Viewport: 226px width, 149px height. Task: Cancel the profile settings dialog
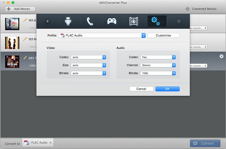(141, 89)
